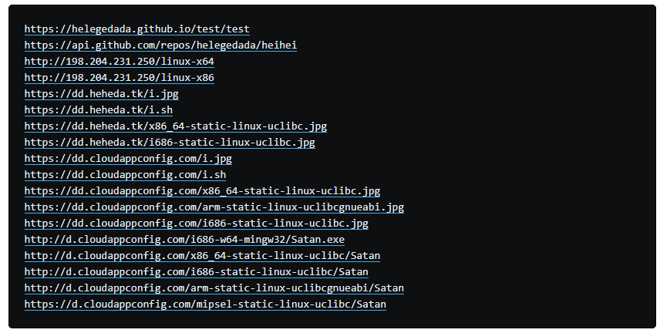Open the dd.heheda.tk/i.sh link

[x=98, y=110]
